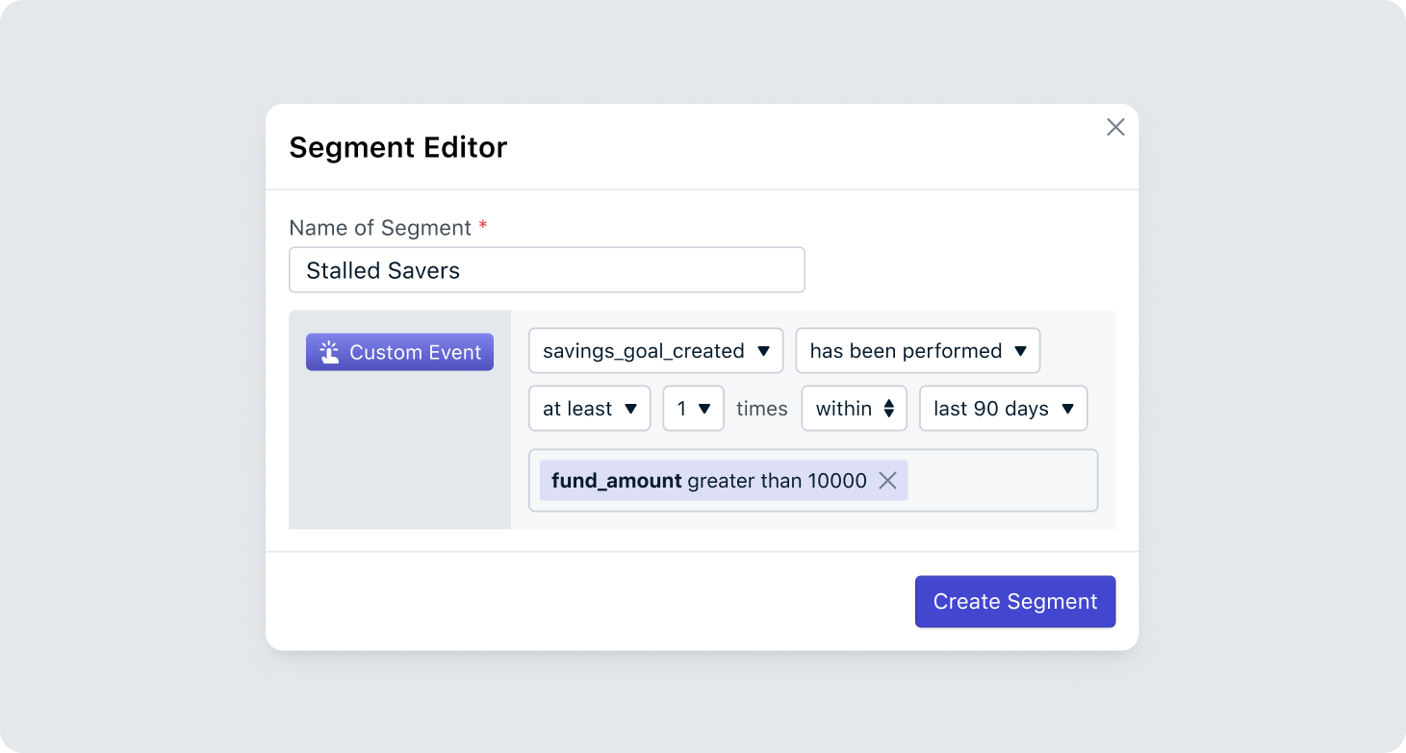Click the up-down arrows on within selector
1406x753 pixels.
[x=888, y=409]
